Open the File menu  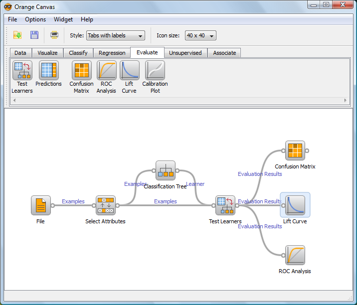pyautogui.click(x=12, y=19)
